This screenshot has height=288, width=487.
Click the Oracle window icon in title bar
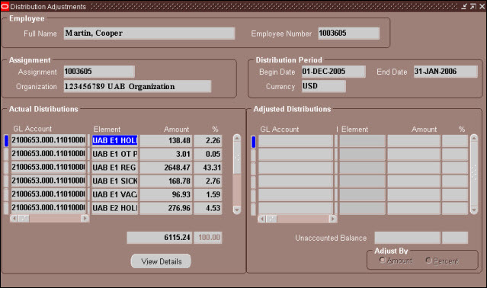click(x=5, y=7)
